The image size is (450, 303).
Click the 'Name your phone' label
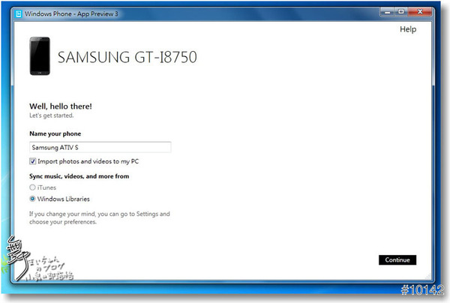click(x=55, y=133)
